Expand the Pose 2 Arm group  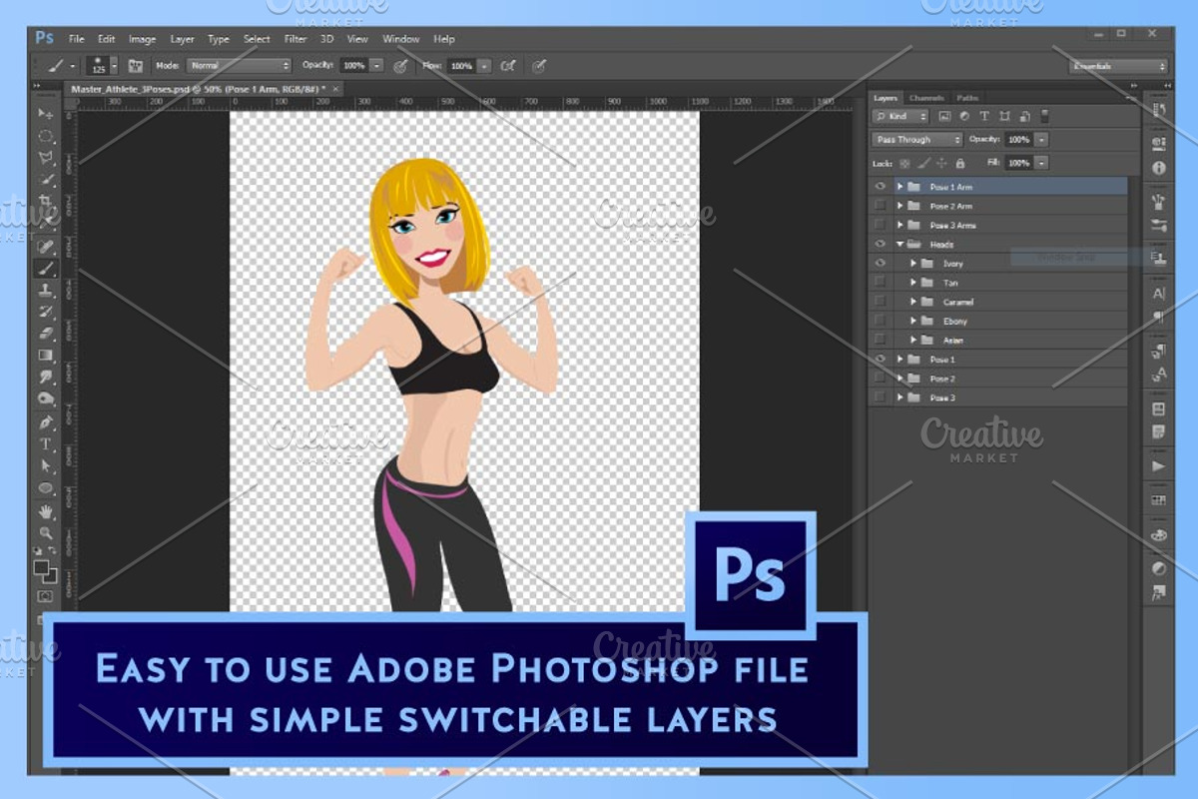(899, 206)
